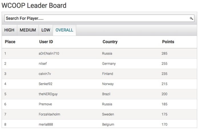Click the User ID column header

pyautogui.click(x=46, y=42)
